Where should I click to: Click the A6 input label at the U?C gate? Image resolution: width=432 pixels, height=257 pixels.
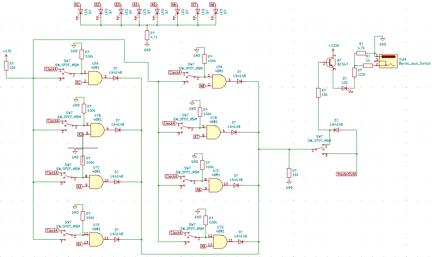coord(199,190)
